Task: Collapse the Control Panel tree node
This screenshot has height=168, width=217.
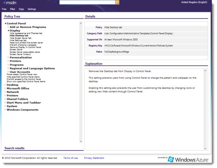Action: click(5, 23)
